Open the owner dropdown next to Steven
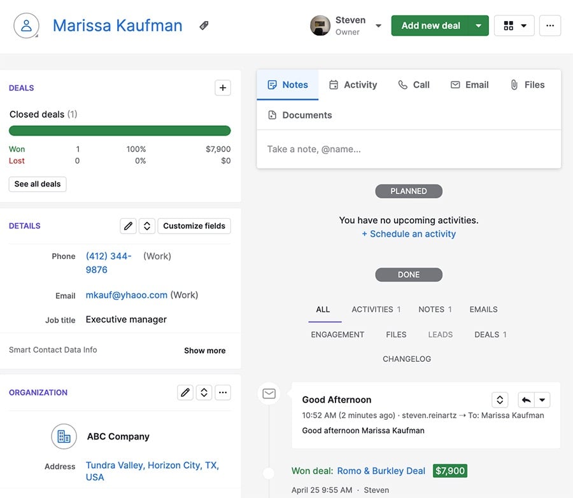The width and height of the screenshot is (573, 498). click(378, 25)
